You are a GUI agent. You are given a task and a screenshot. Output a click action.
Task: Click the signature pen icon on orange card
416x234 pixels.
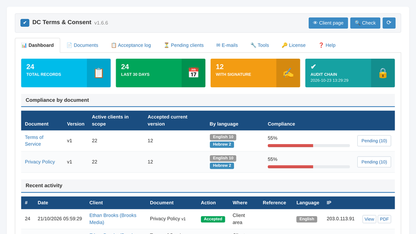(288, 73)
